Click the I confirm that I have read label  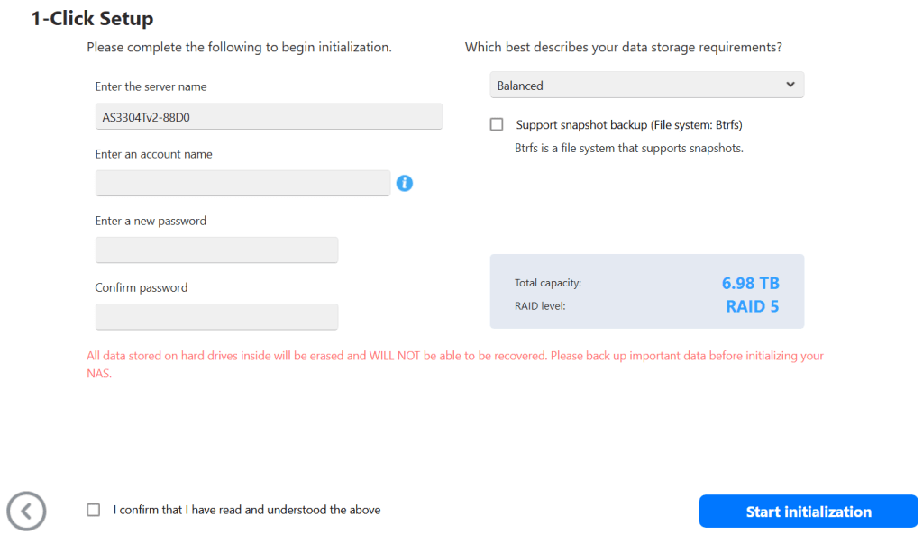[x=247, y=510]
